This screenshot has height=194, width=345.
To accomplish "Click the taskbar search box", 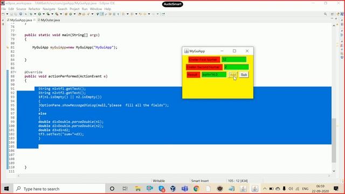I will point(59,189).
